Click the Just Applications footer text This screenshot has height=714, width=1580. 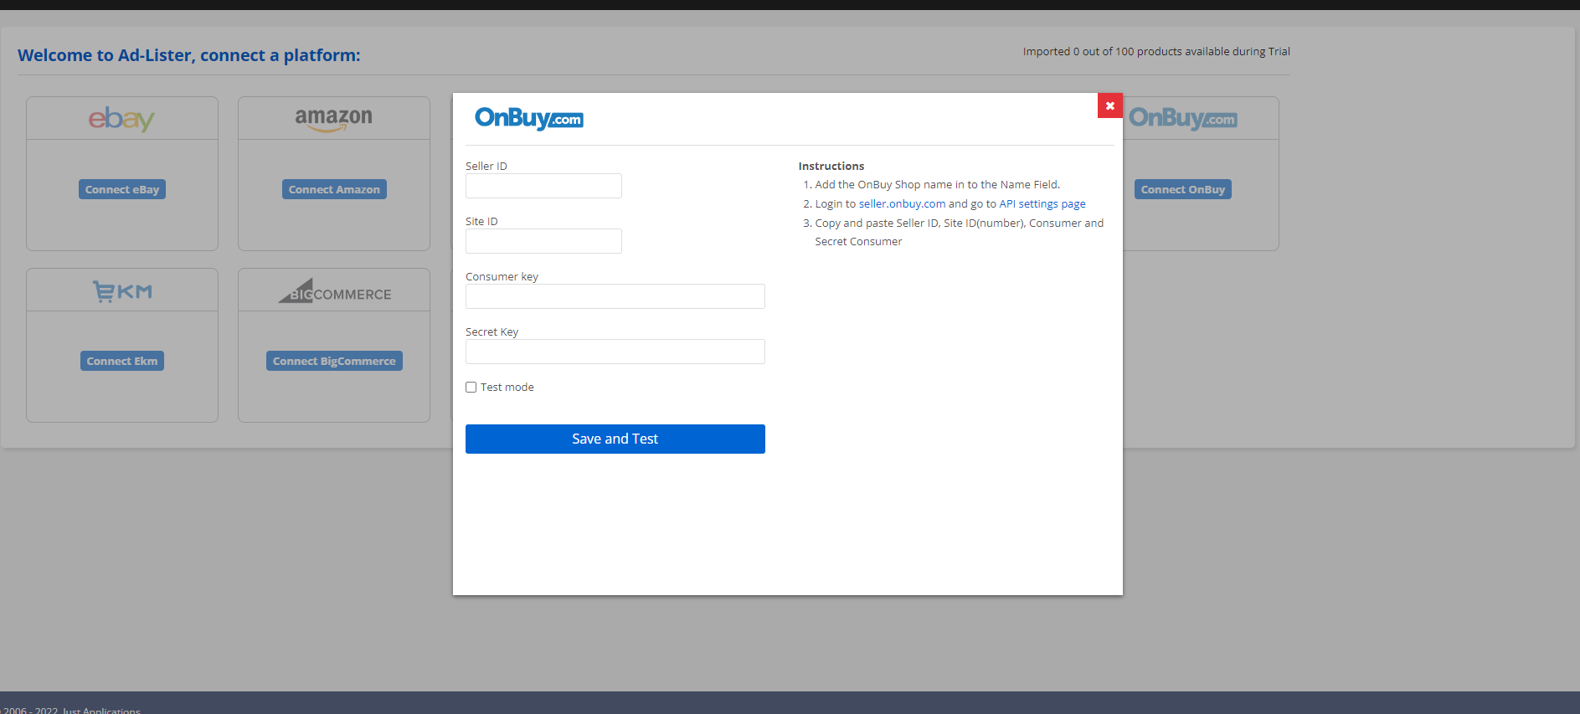101,710
